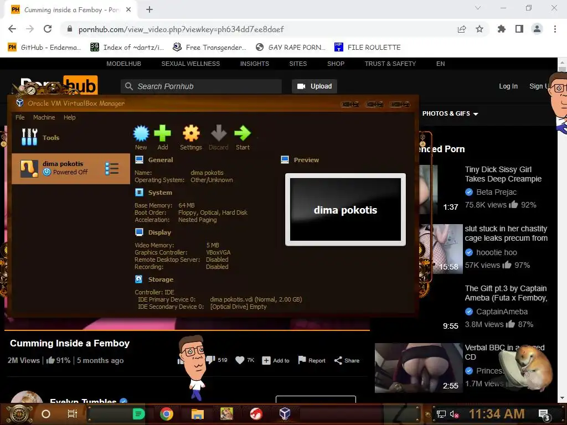Open the Index of ~dartz/i... bookmark
Viewport: 567px width, 425px height.
[x=127, y=48]
